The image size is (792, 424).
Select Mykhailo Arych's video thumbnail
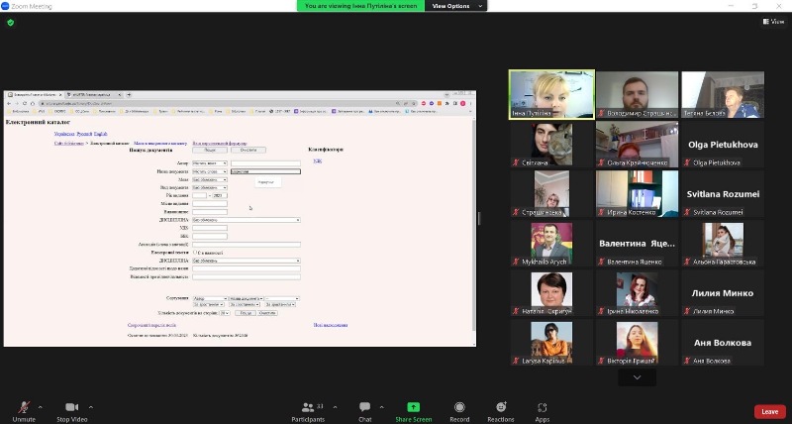click(x=551, y=244)
